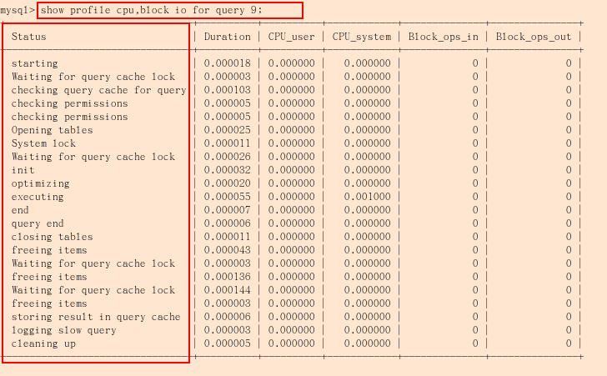Viewport: 607px width, 376px height.
Task: Click 'freeing items' status with duration 0.000136
Action: [49, 277]
